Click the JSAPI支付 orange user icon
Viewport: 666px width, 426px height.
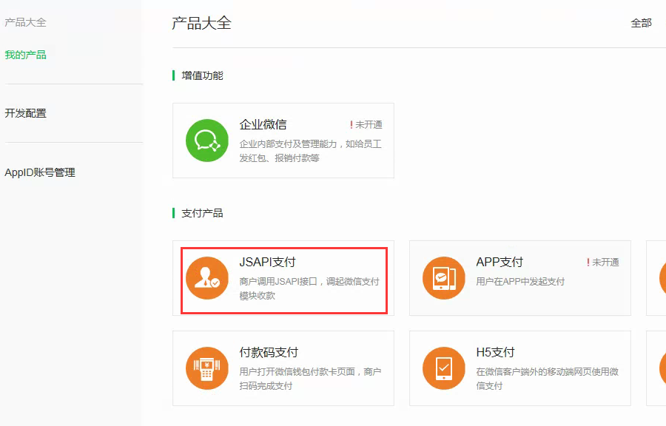coord(207,278)
